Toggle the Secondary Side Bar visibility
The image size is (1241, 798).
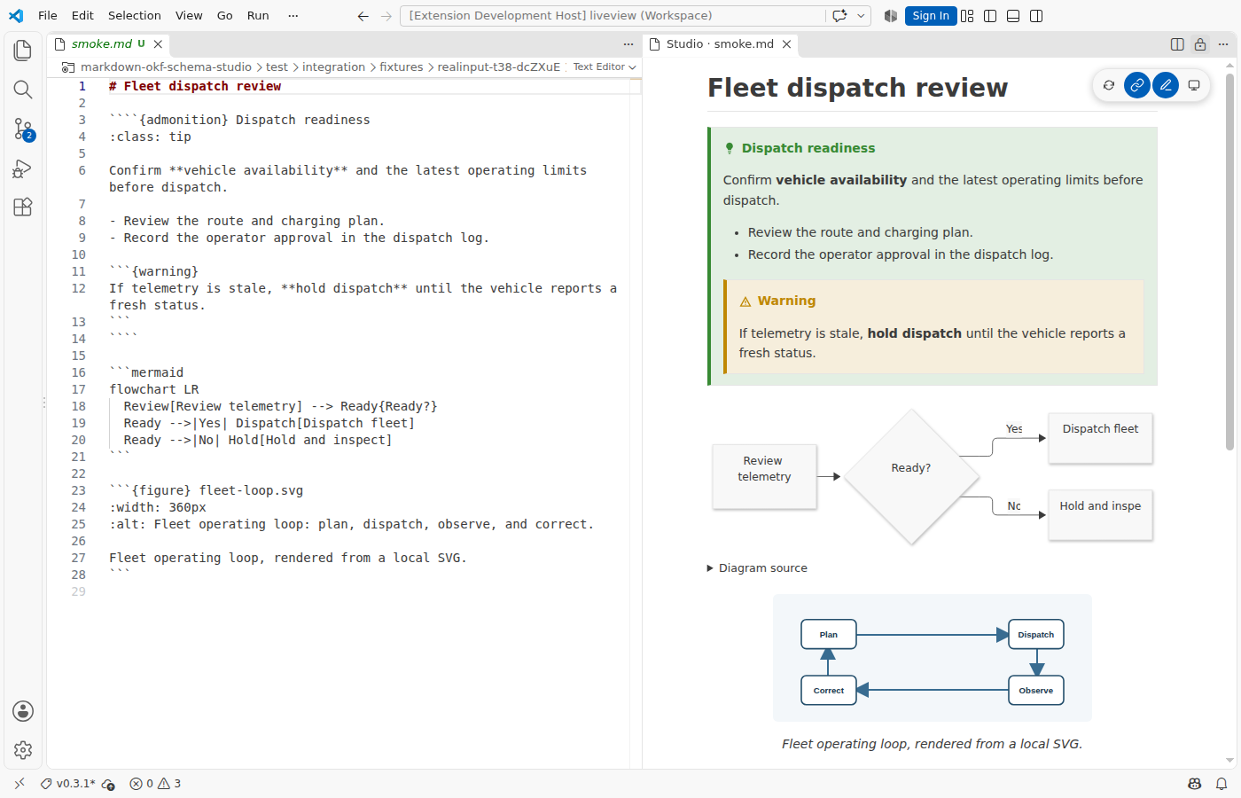(1036, 16)
